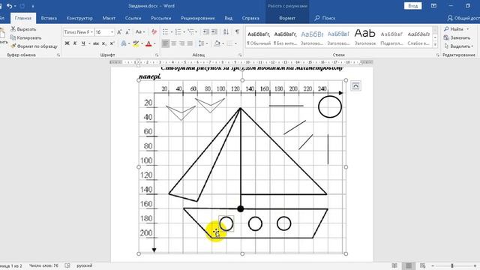Toggle Bold (Ж) formatting

(67, 43)
